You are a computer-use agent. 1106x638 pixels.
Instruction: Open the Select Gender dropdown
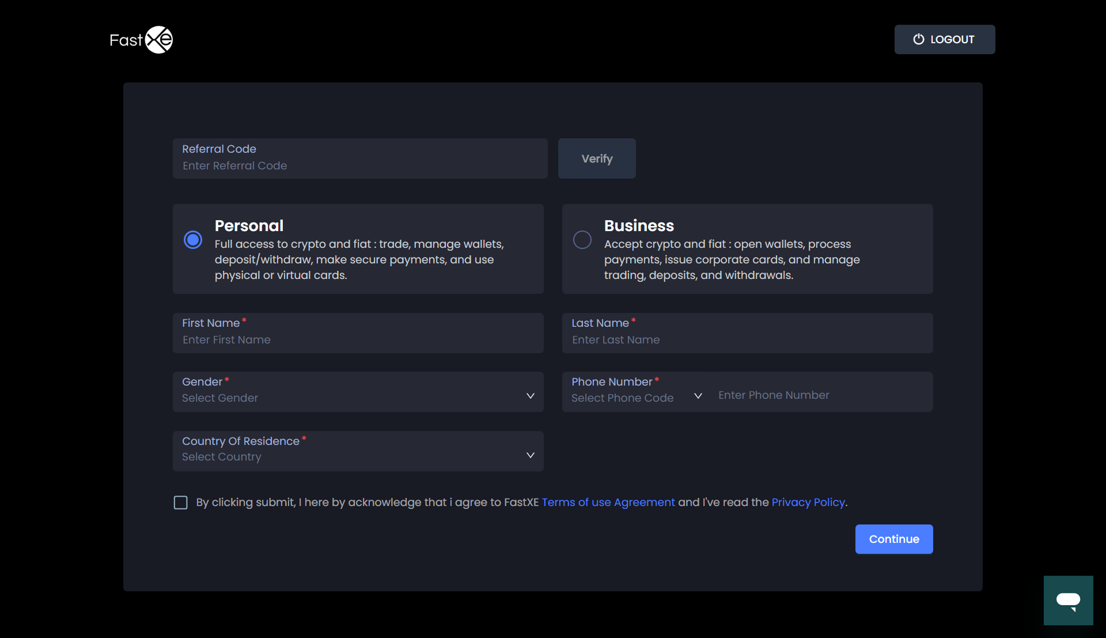click(358, 392)
